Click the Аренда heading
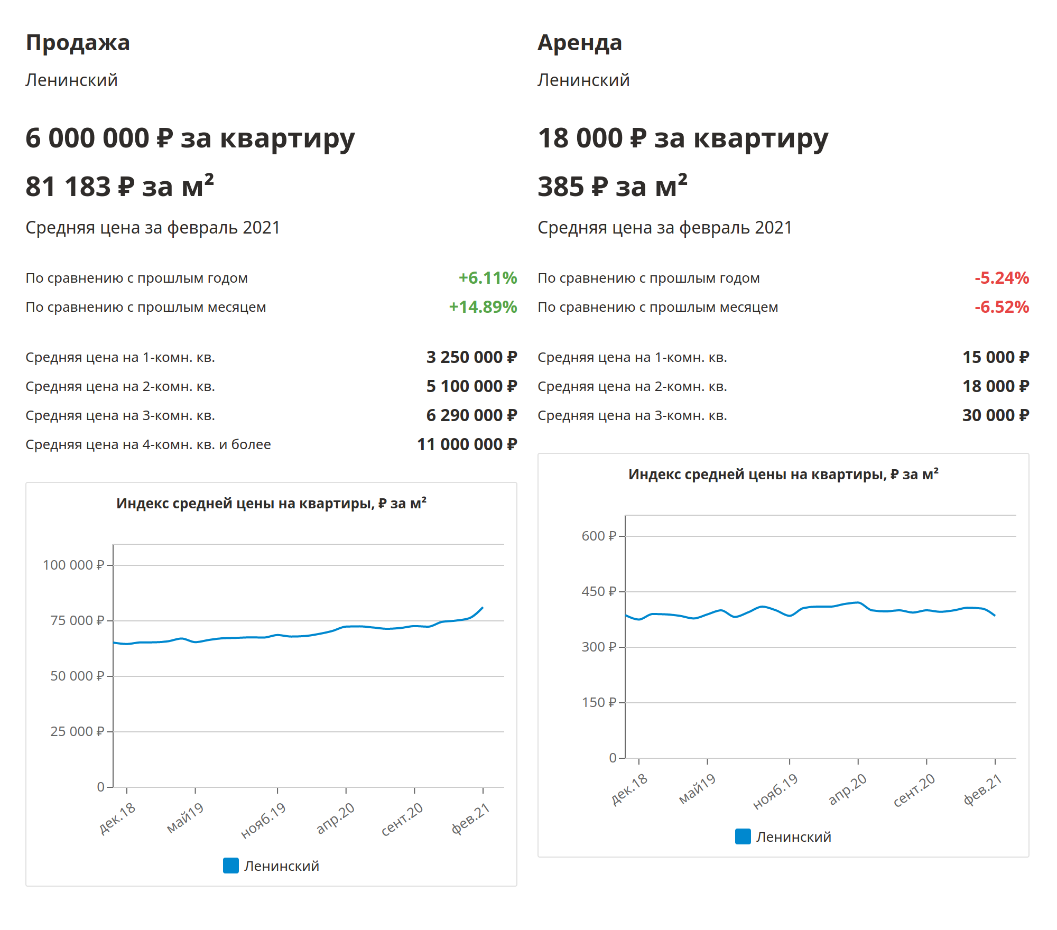Image resolution: width=1057 pixels, height=930 pixels. [580, 43]
